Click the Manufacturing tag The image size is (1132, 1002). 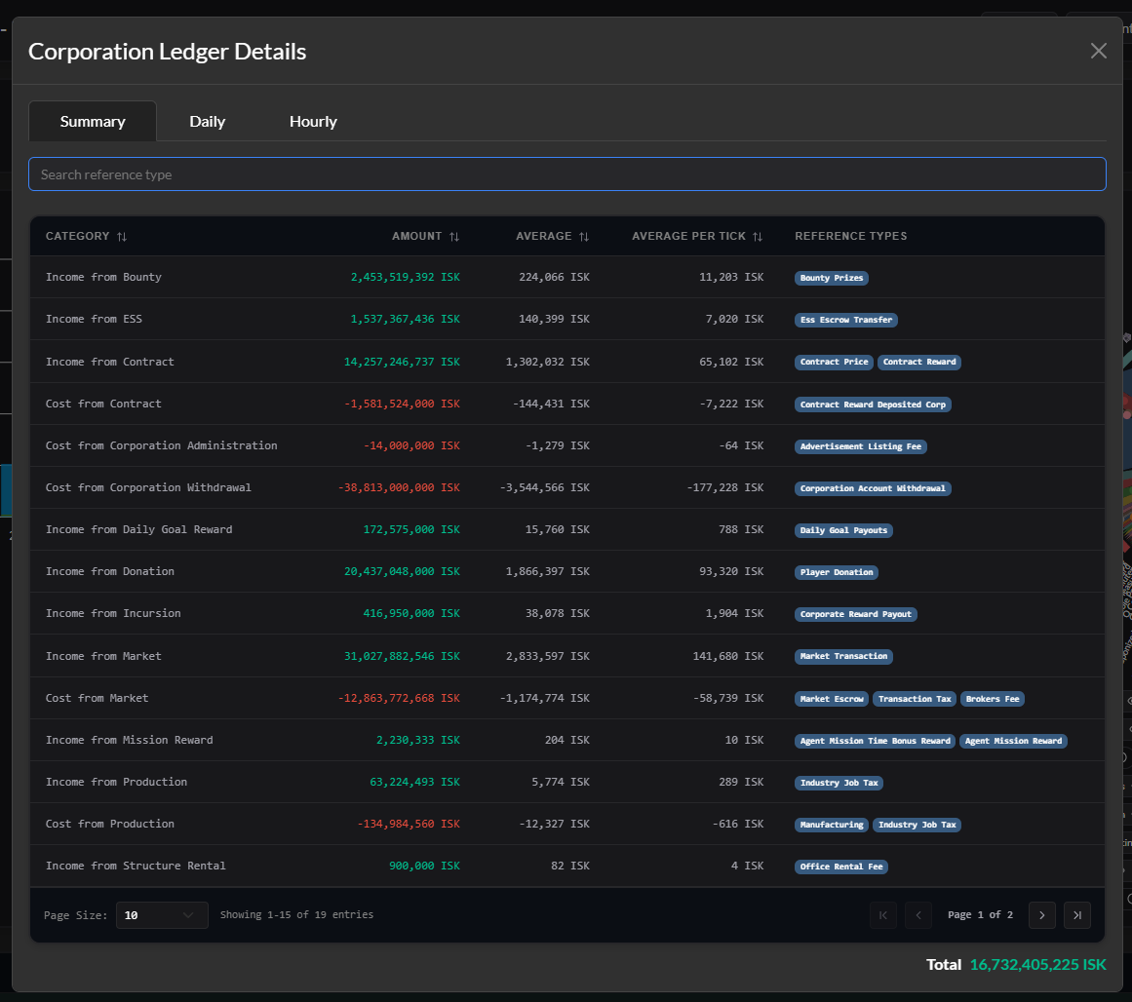832,825
